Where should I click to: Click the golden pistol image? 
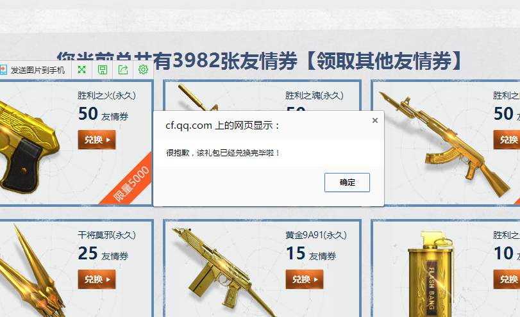(28, 147)
